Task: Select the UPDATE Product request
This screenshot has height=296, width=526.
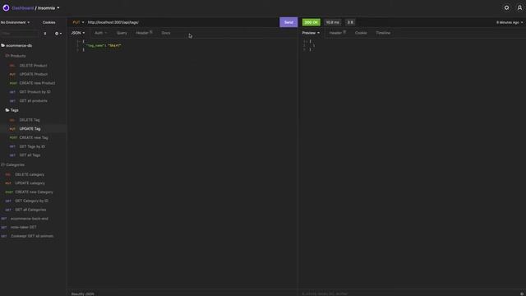Action: tap(33, 74)
